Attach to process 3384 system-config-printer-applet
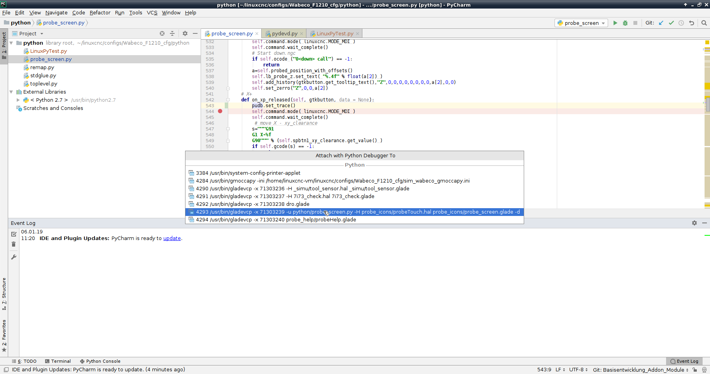The height and width of the screenshot is (374, 710). [355, 173]
